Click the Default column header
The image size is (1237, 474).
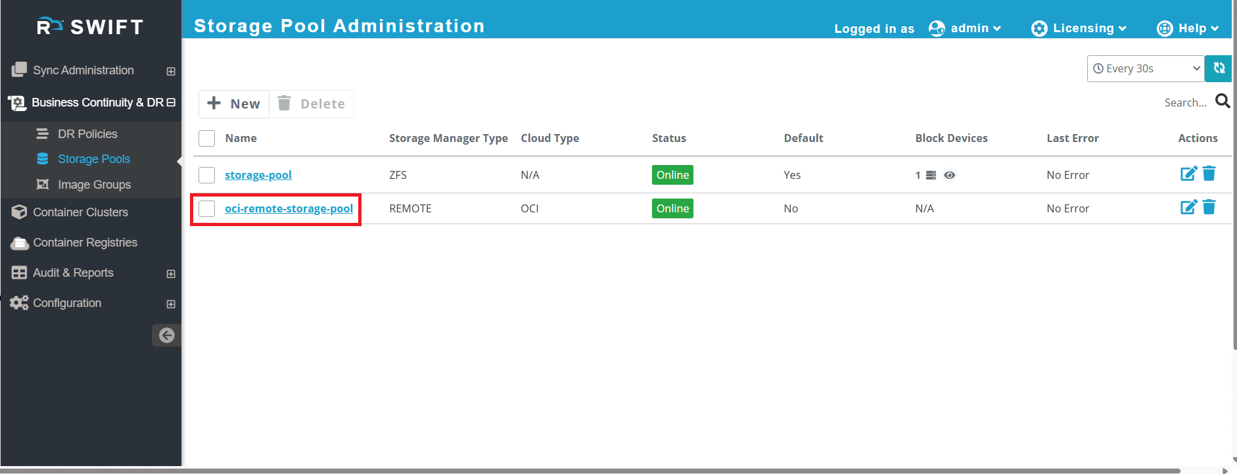pyautogui.click(x=803, y=138)
